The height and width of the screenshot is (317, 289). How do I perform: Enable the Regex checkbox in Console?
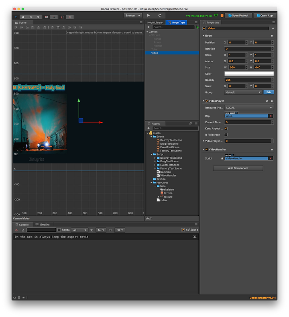(x=59, y=230)
